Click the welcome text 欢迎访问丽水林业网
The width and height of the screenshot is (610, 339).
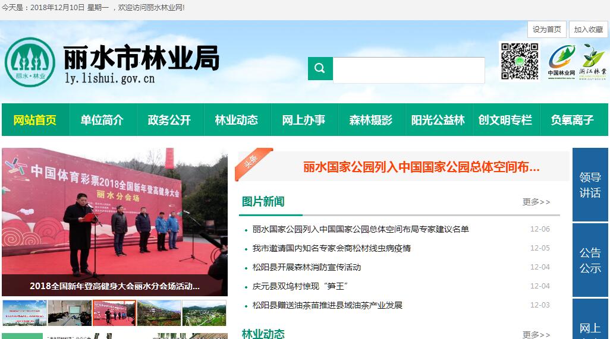click(x=152, y=7)
